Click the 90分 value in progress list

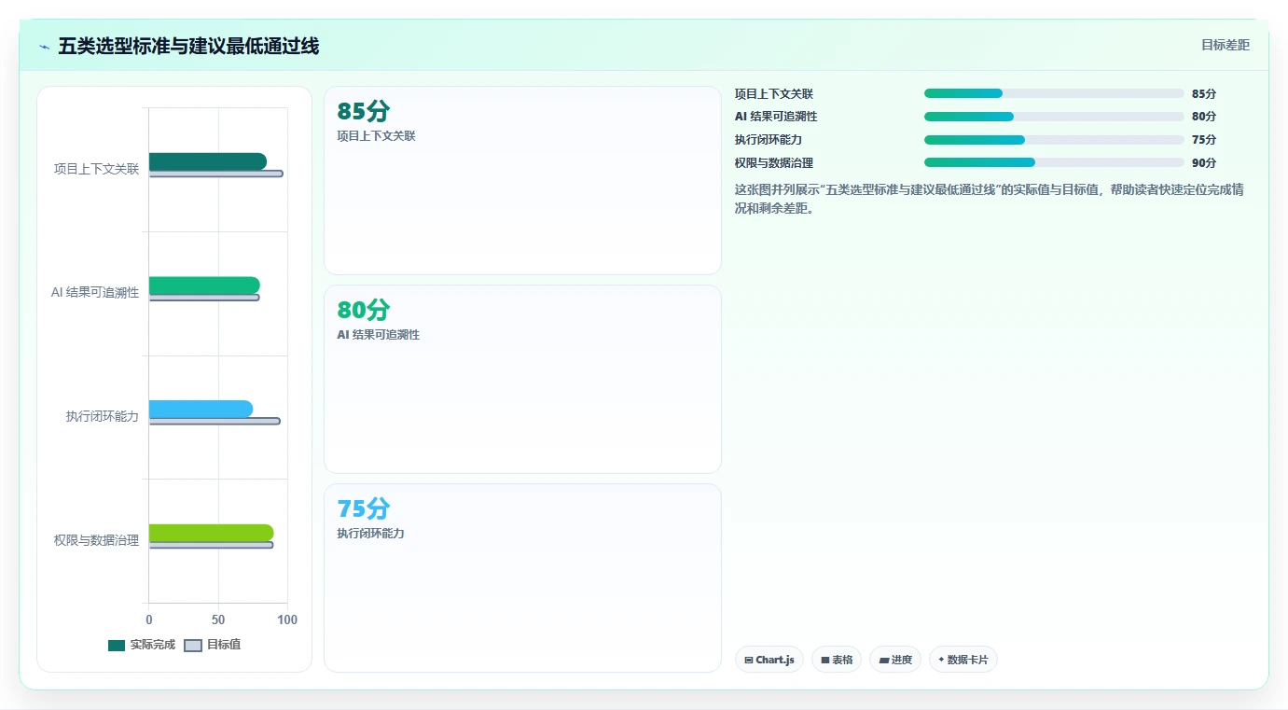(x=1204, y=162)
